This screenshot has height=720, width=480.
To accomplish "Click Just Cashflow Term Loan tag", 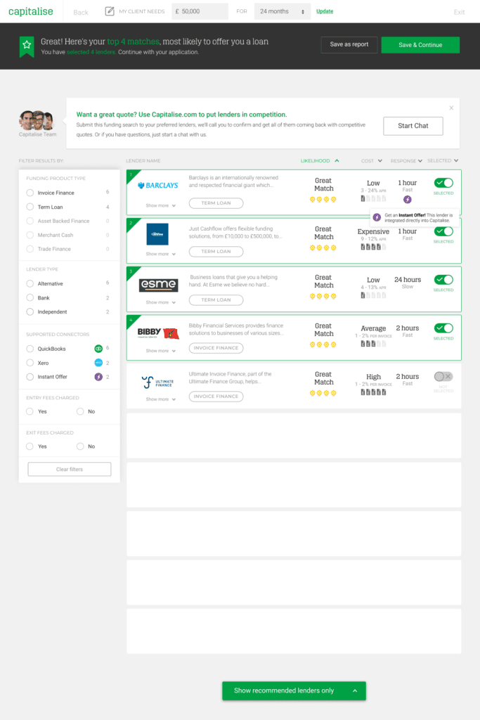I will pos(216,252).
